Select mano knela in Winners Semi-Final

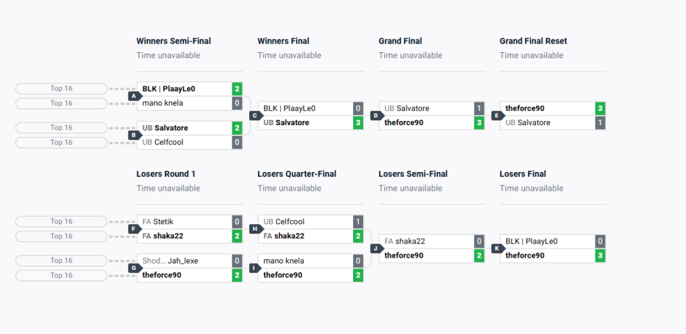(x=163, y=103)
